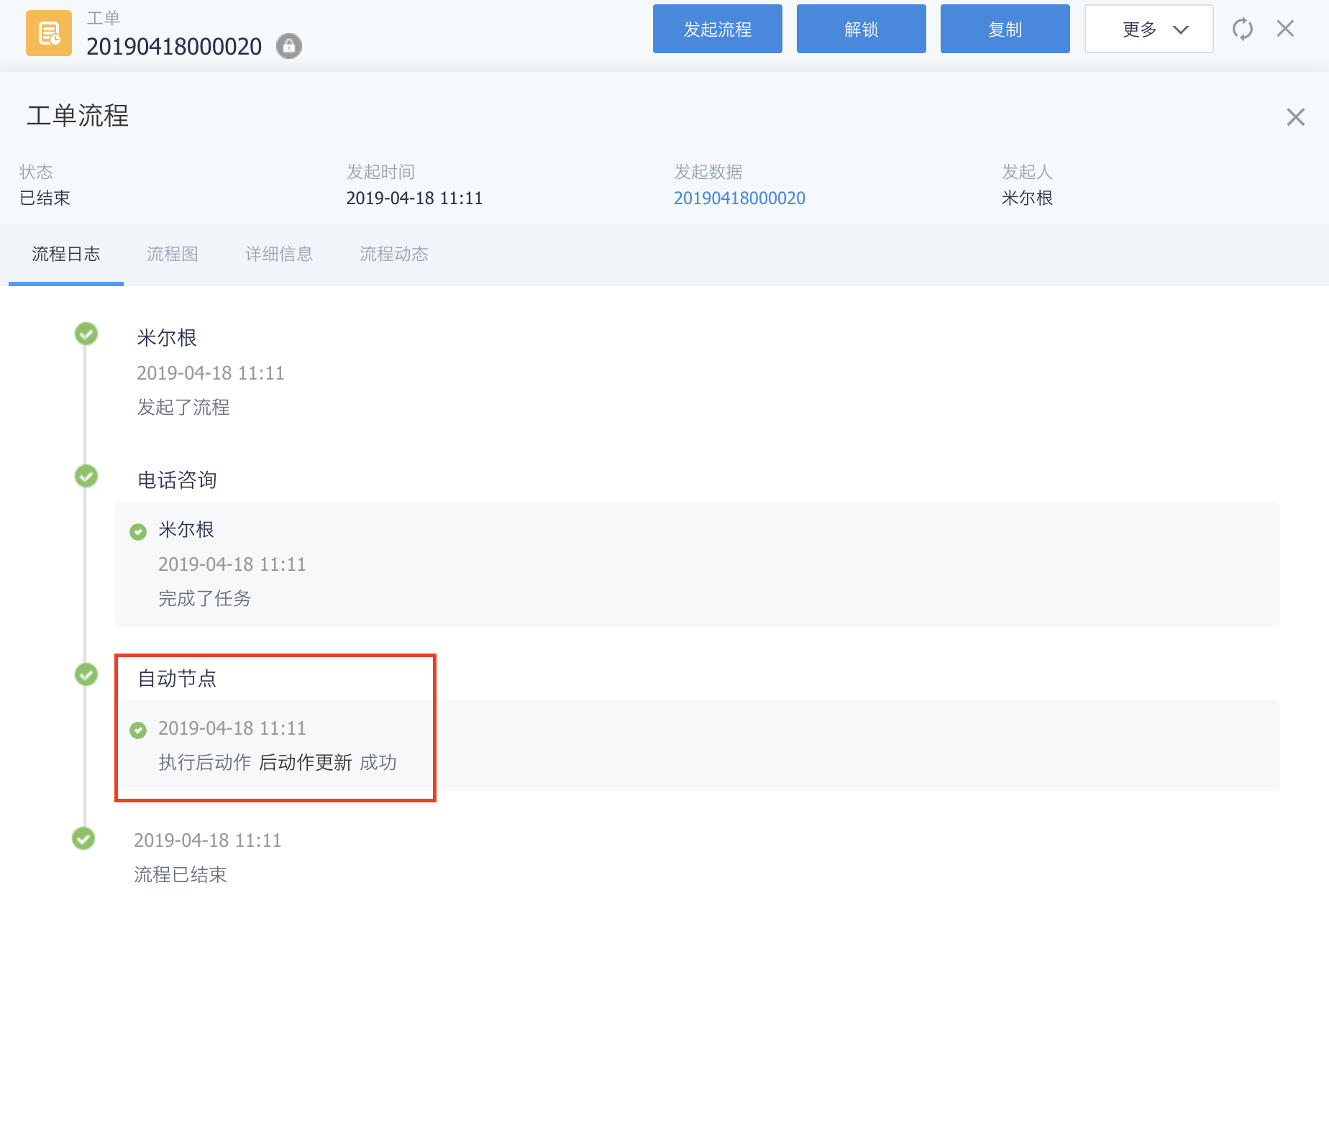
Task: Switch to the 流程日志 tab
Action: tap(66, 254)
